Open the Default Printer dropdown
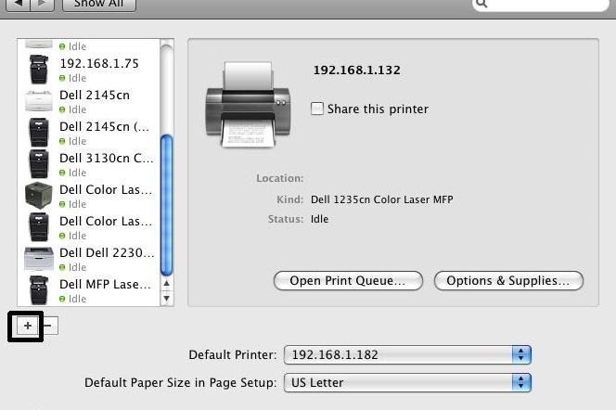The height and width of the screenshot is (410, 616). (407, 355)
